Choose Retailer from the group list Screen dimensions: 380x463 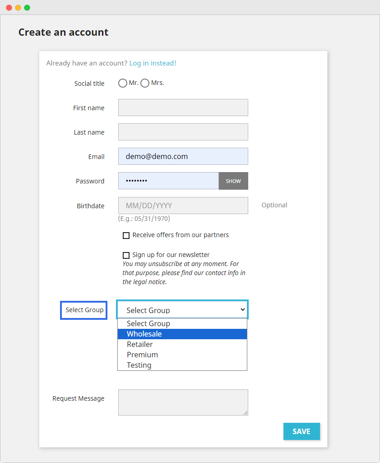(x=182, y=344)
